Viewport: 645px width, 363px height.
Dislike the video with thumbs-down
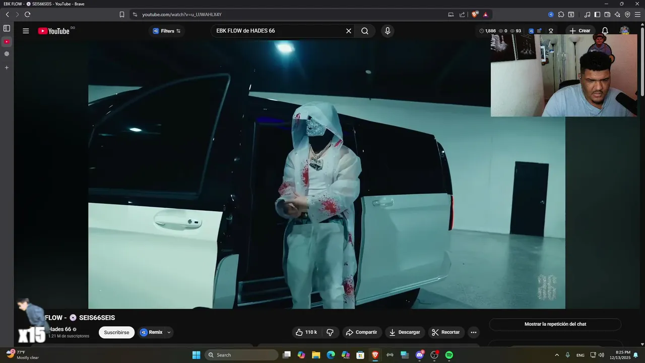330,332
